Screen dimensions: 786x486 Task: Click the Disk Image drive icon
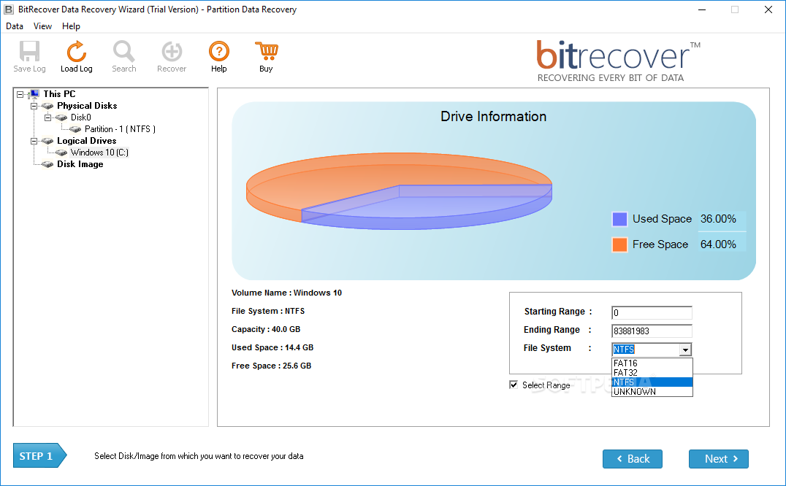[x=47, y=164]
